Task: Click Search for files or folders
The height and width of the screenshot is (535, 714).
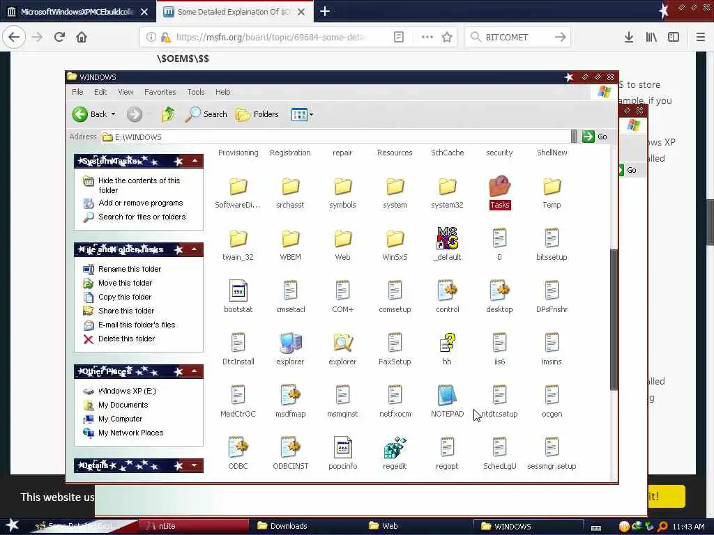Action: pyautogui.click(x=142, y=217)
